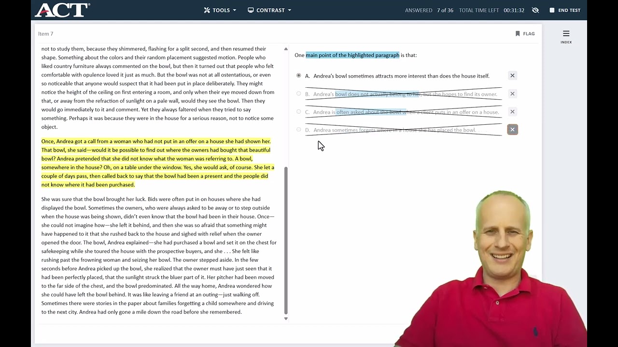Viewport: 618px width, 347px height.
Task: Click the End Test square icon
Action: coord(552,10)
